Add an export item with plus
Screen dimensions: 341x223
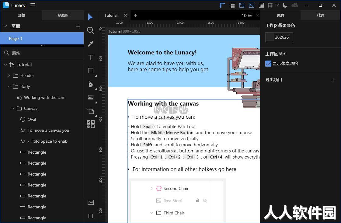333,80
